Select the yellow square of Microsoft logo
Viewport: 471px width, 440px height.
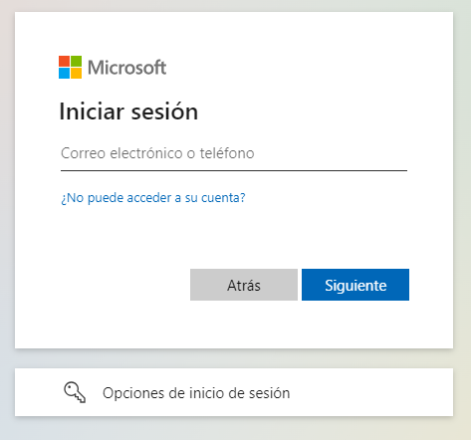click(76, 73)
